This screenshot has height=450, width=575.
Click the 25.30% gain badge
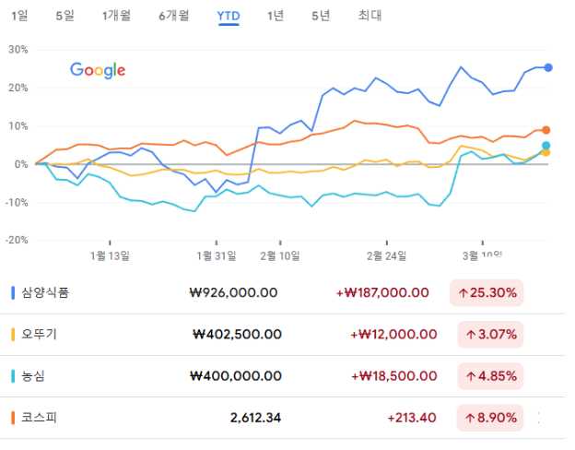(x=487, y=293)
